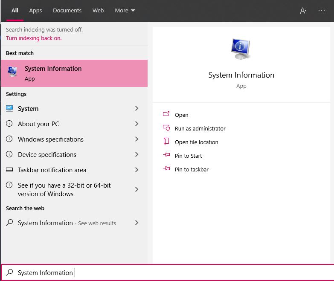
Task: Expand the System settings result arrow
Action: pyautogui.click(x=137, y=108)
